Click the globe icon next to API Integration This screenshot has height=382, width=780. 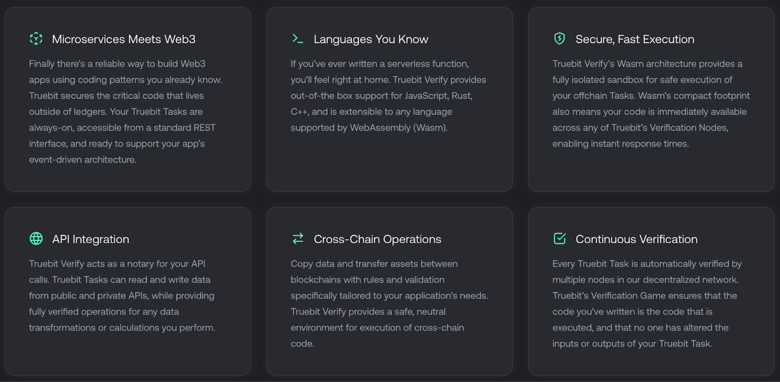coord(36,238)
